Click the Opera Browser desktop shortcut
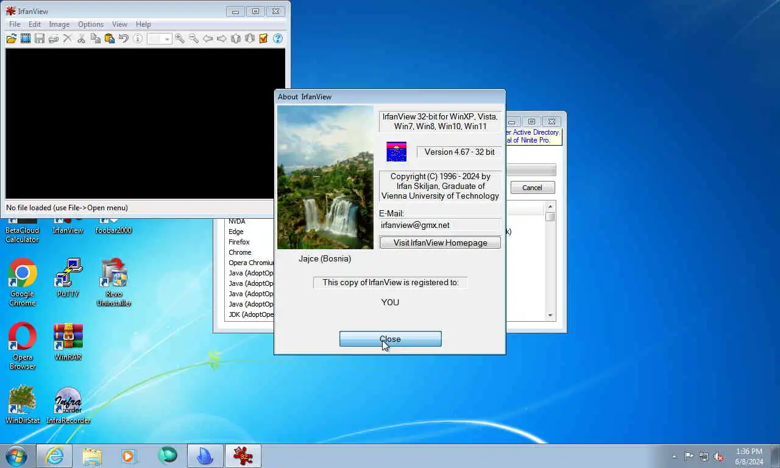This screenshot has width=780, height=468. click(23, 346)
